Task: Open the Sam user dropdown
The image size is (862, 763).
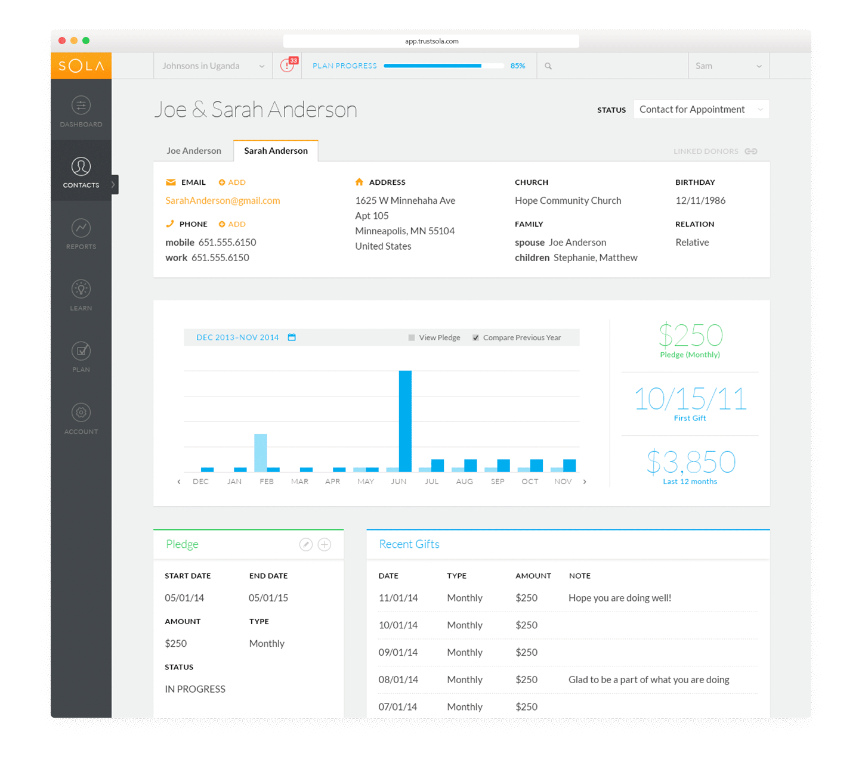Action: point(729,66)
